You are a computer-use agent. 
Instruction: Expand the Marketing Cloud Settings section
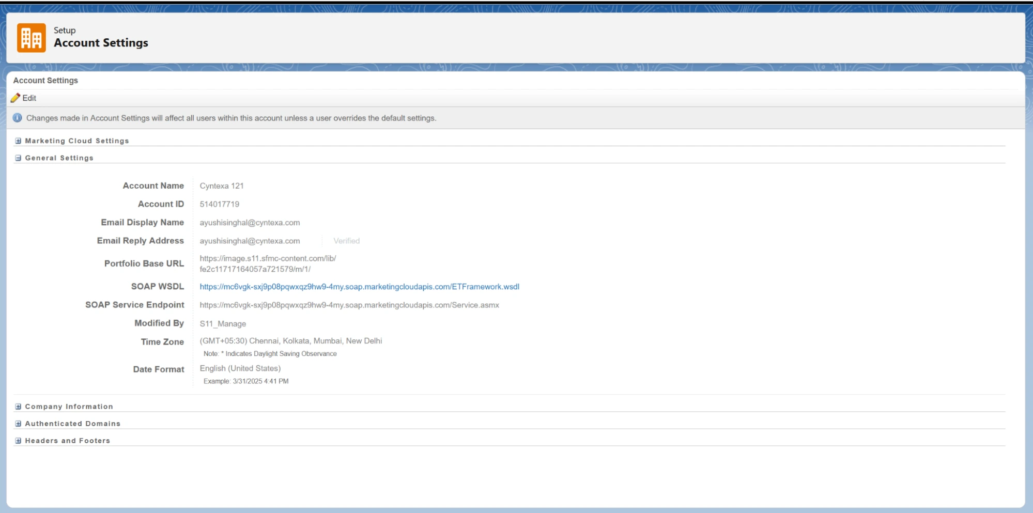tap(18, 141)
